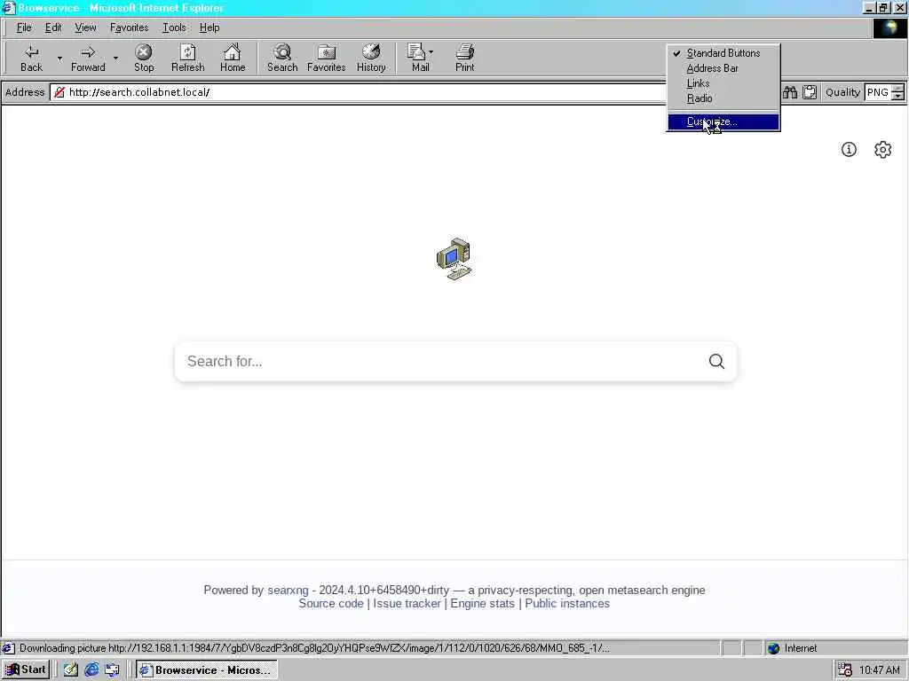Open SearXNG preferences gear icon
Image resolution: width=909 pixels, height=681 pixels.
pyautogui.click(x=883, y=149)
